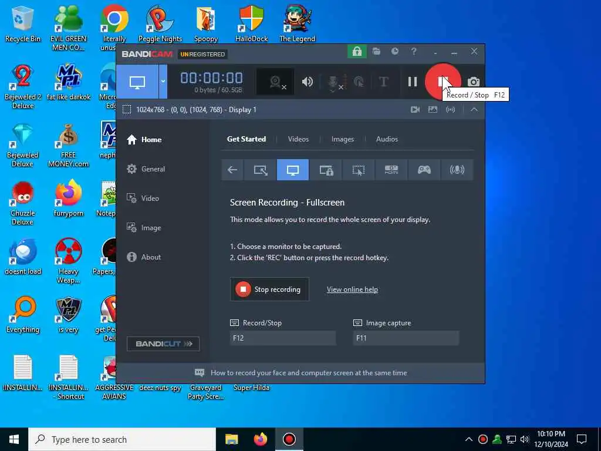This screenshot has width=601, height=451.
Task: Select the game recording gamepad mode
Action: click(424, 170)
